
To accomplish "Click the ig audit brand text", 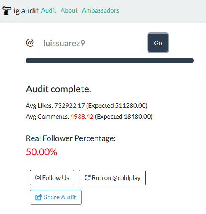I will click(26, 11).
